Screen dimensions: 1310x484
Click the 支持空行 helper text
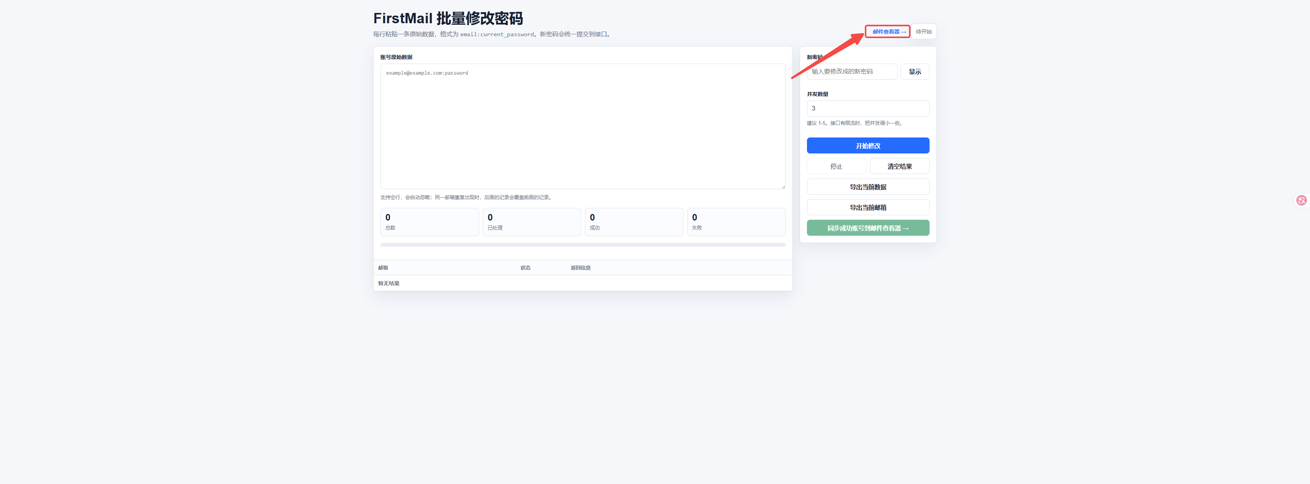click(466, 197)
